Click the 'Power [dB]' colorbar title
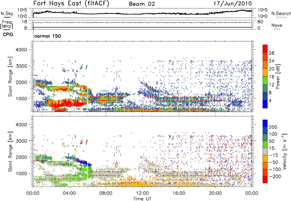The height and width of the screenshot is (201, 291). tap(278, 77)
